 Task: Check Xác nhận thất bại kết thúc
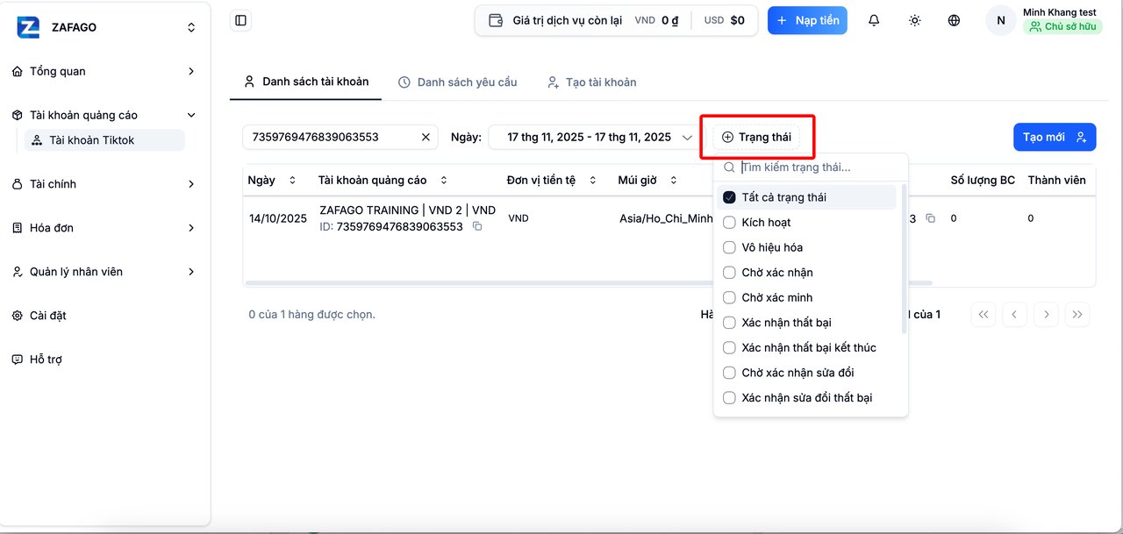729,348
